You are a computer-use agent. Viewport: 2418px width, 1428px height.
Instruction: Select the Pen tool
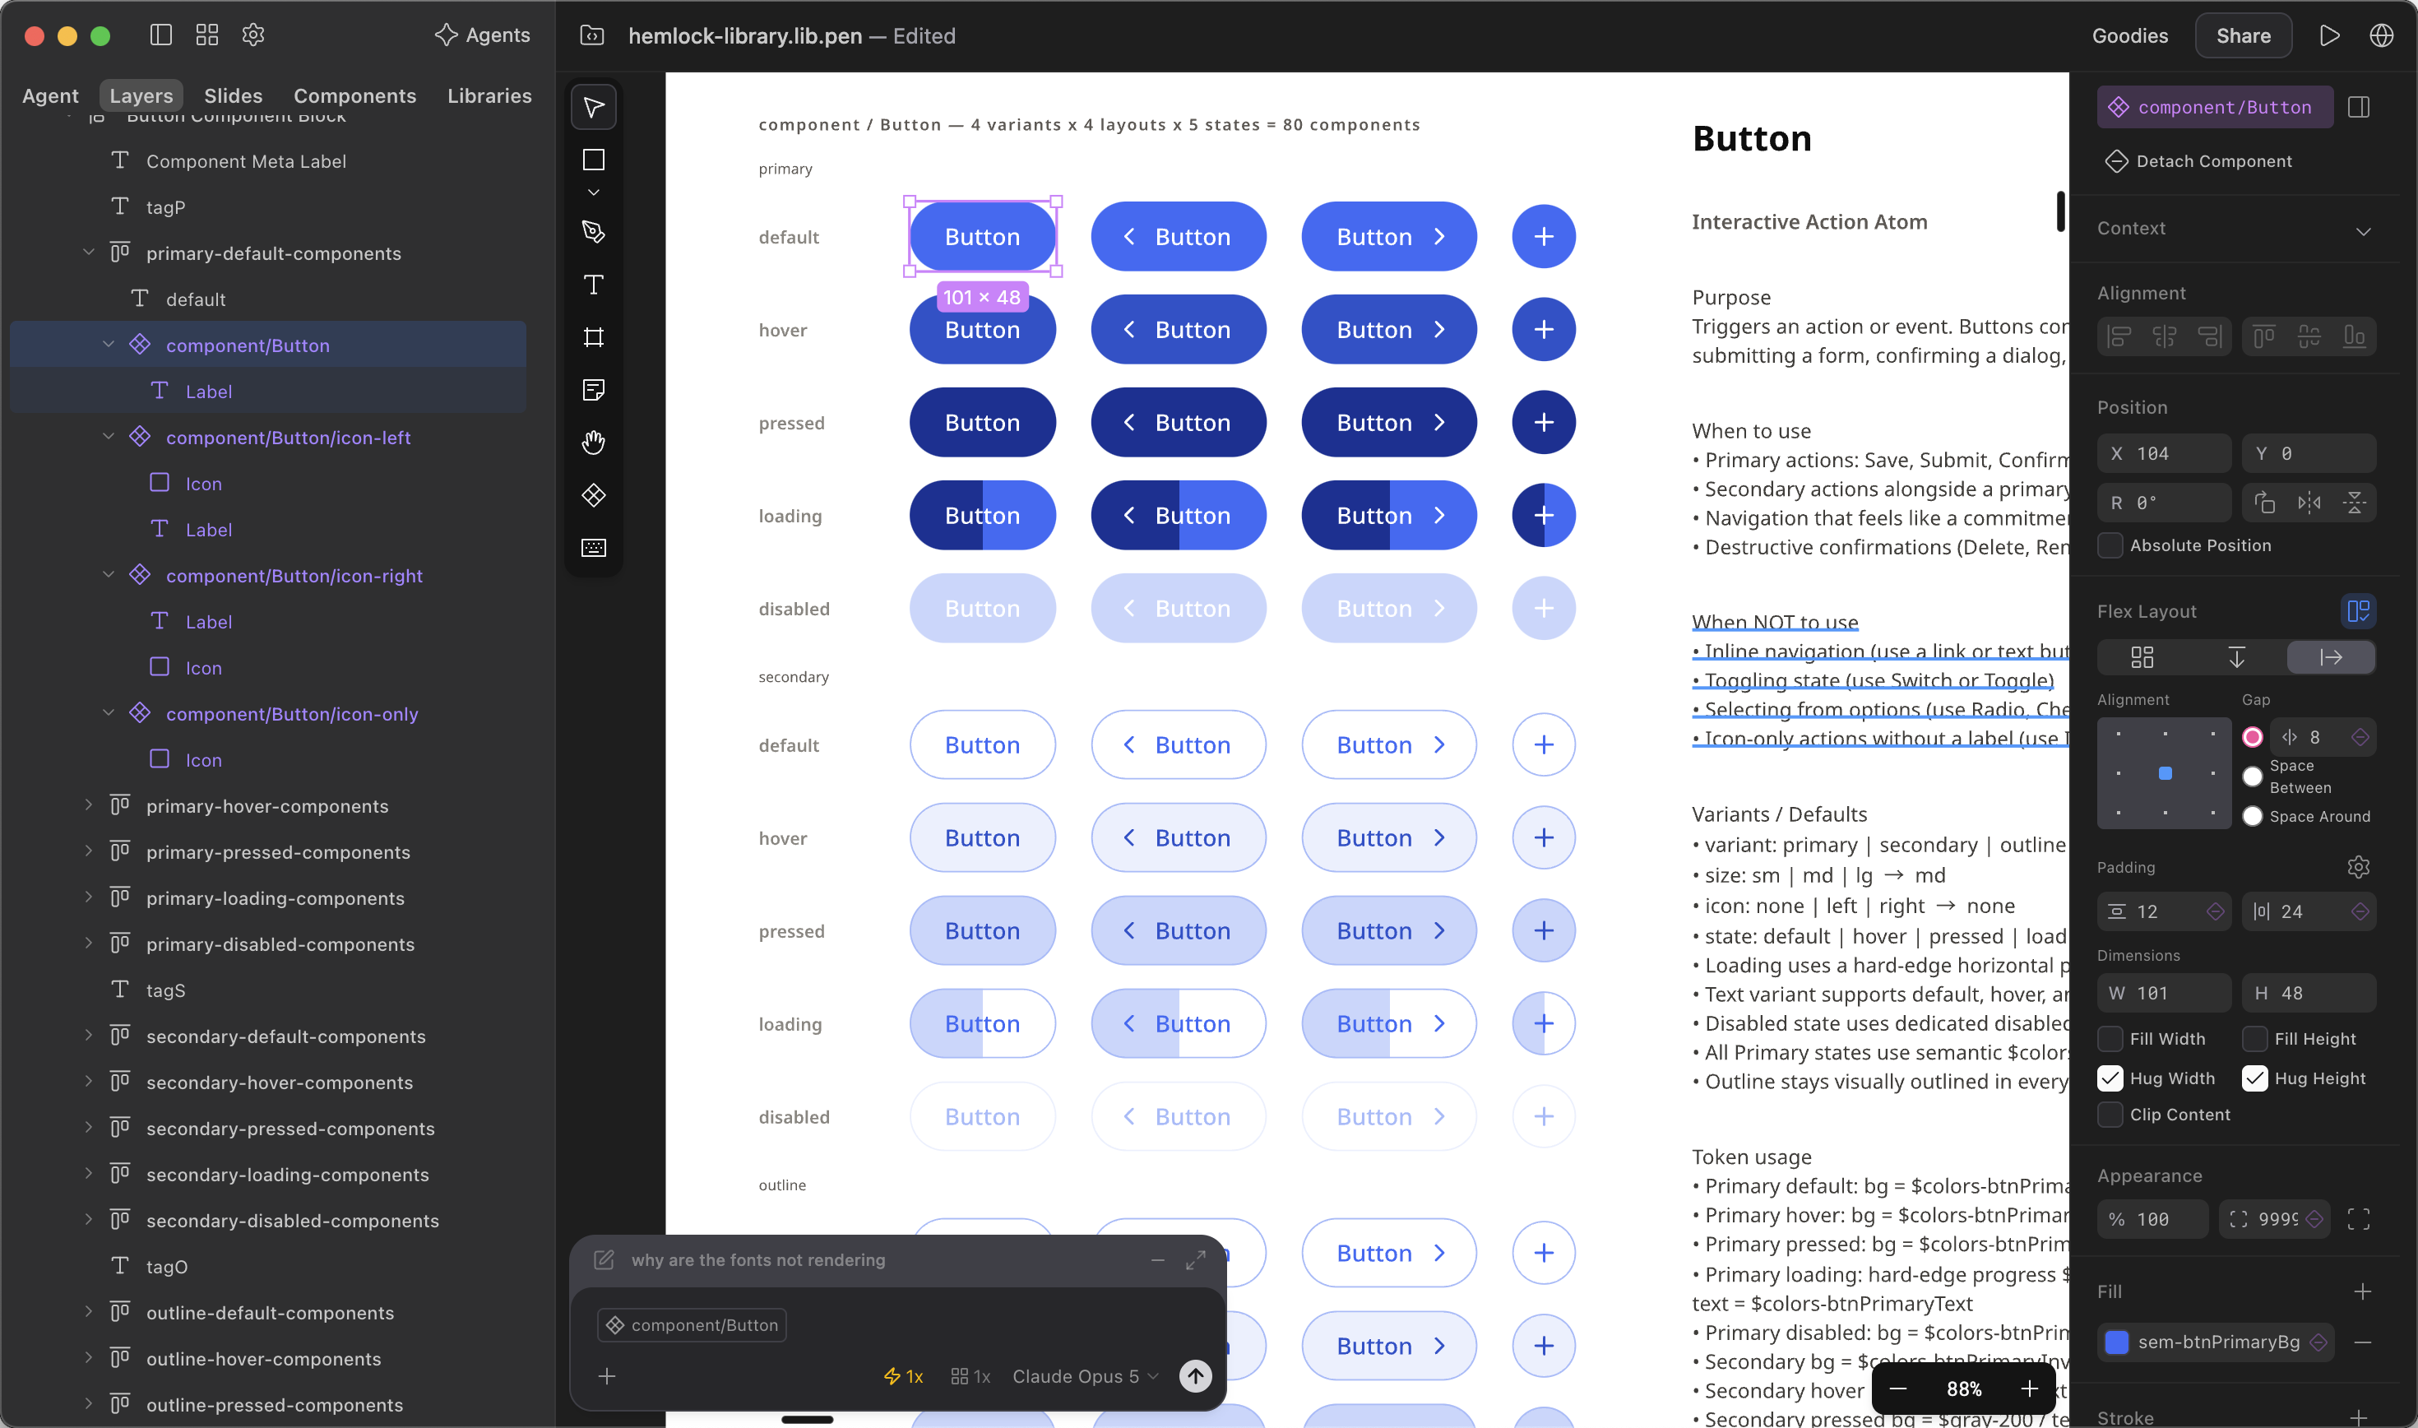(x=594, y=232)
